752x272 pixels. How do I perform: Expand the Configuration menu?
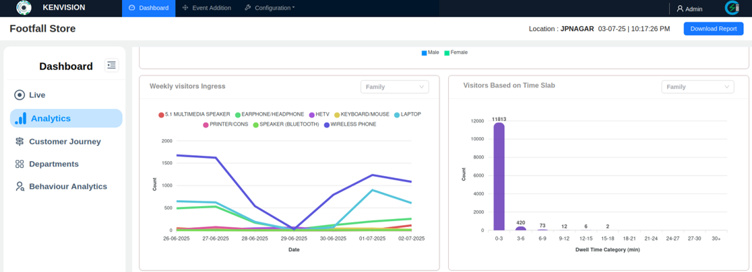[270, 8]
